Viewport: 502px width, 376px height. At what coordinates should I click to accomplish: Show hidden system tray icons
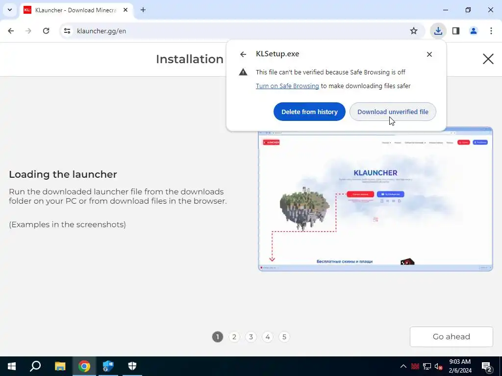403,366
